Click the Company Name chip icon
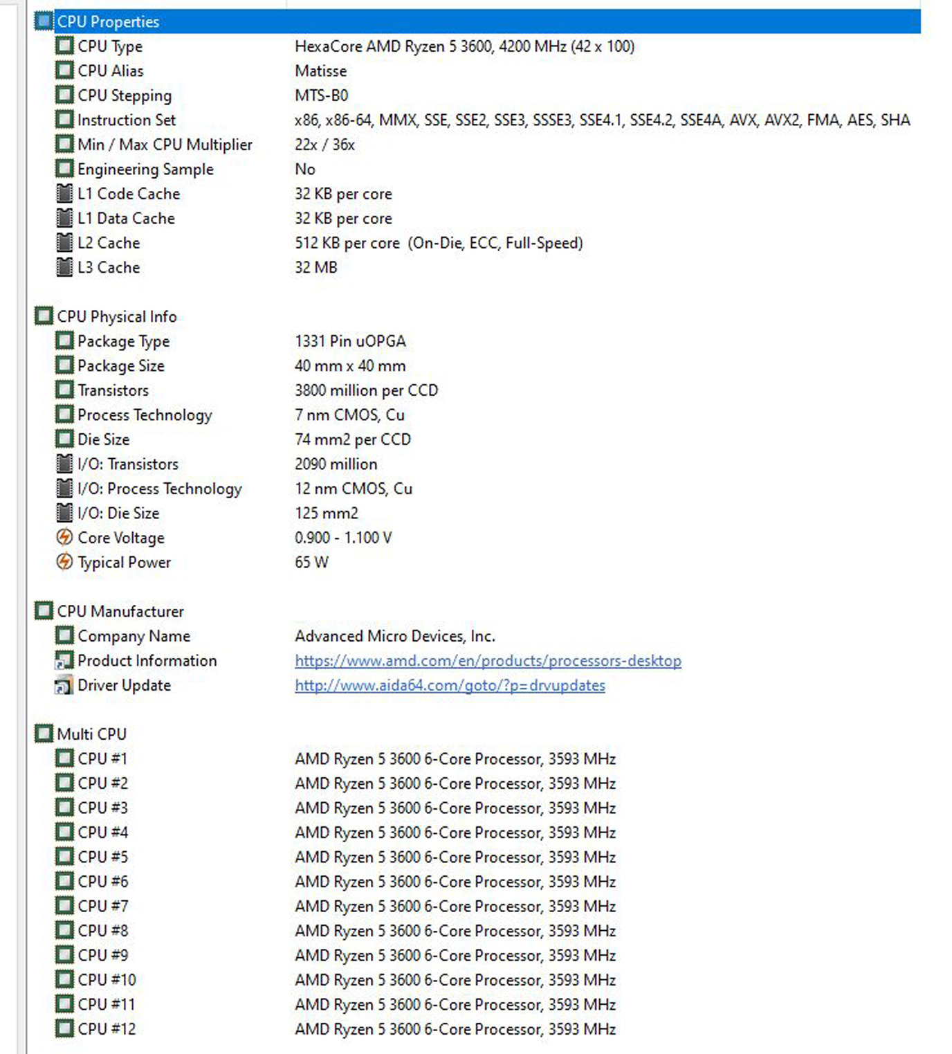Viewport: 952px width, 1054px height. 64,635
